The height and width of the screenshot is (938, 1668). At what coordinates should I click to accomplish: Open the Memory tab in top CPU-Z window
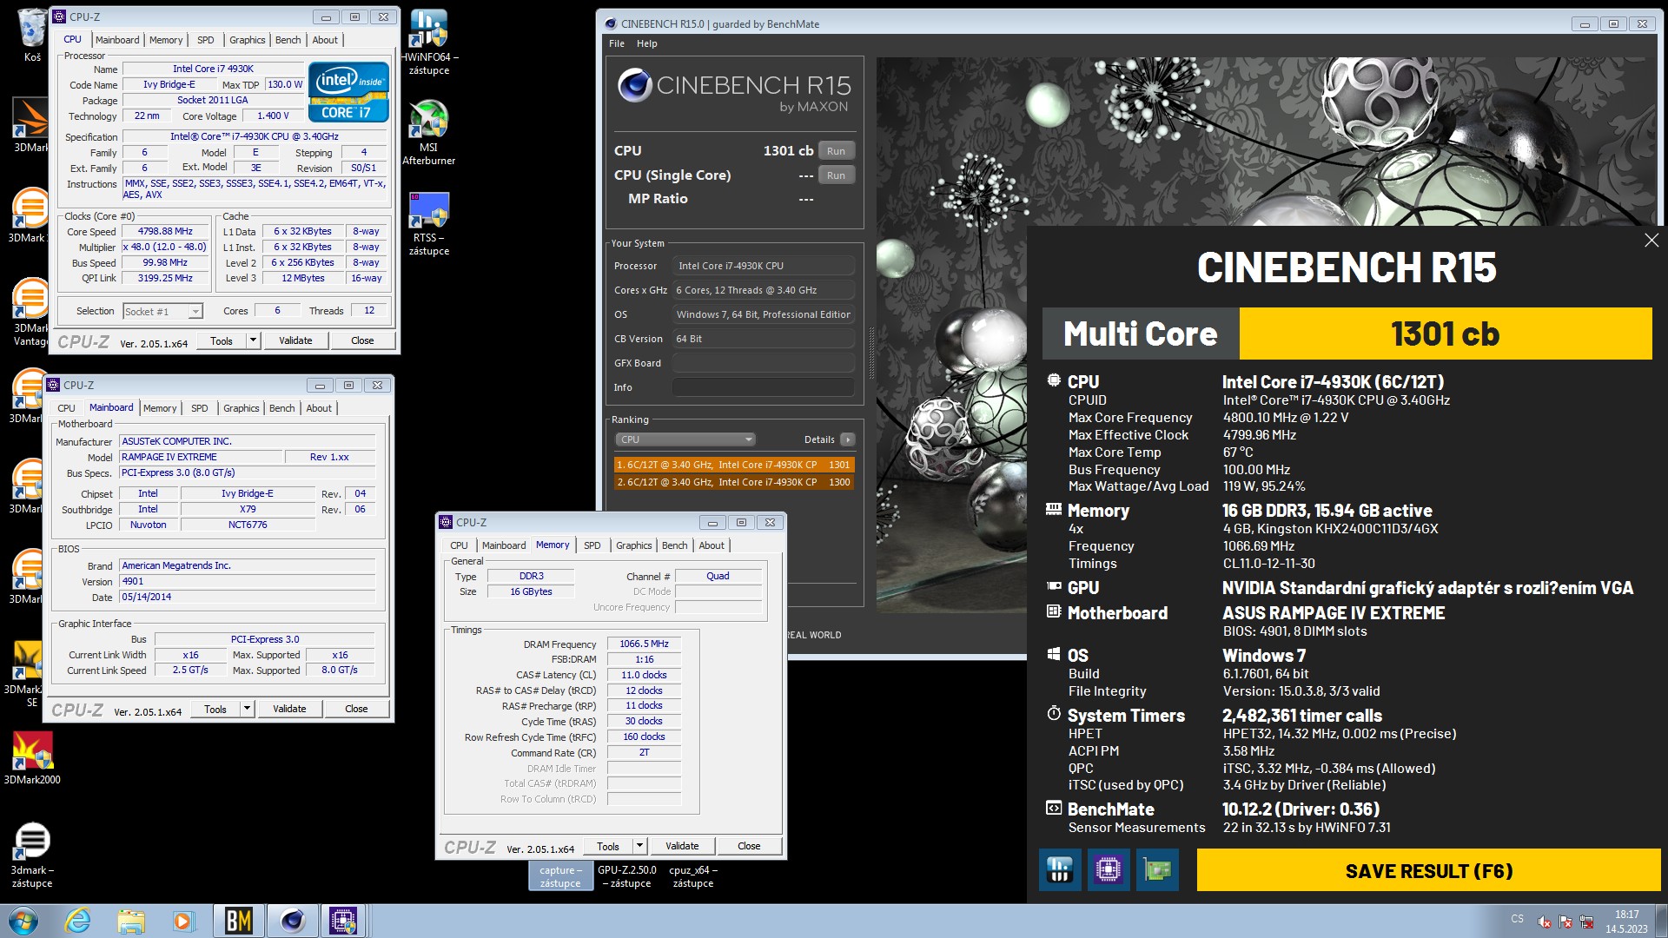click(166, 40)
